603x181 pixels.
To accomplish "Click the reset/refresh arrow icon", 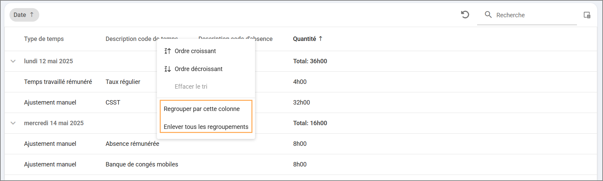I will [x=465, y=15].
